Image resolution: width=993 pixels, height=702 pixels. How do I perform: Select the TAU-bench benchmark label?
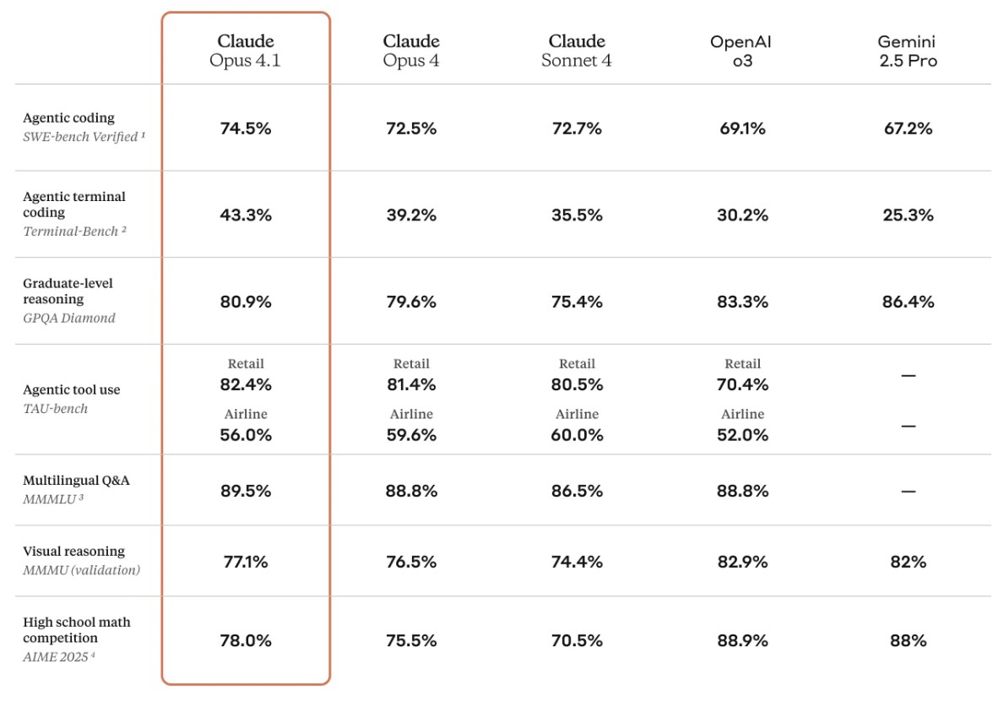[x=55, y=409]
